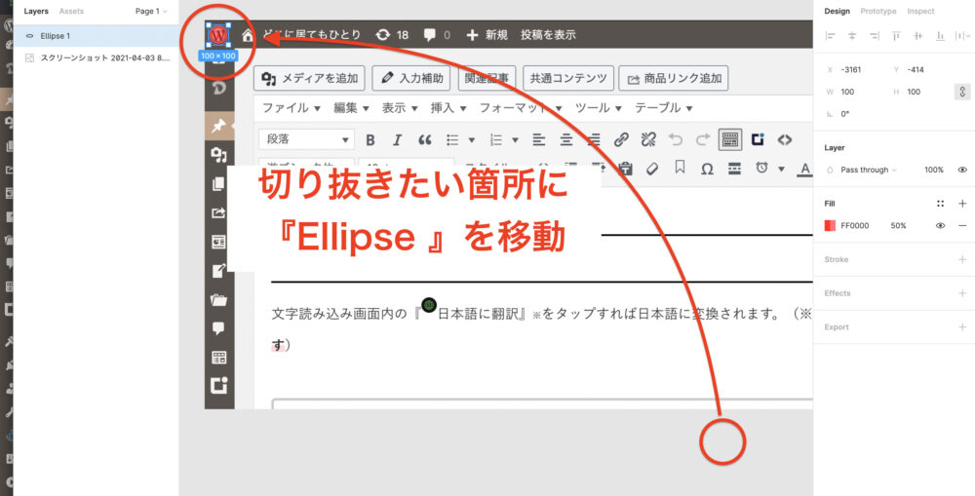Add an export setting with the plus icon
The height and width of the screenshot is (496, 975).
[962, 327]
